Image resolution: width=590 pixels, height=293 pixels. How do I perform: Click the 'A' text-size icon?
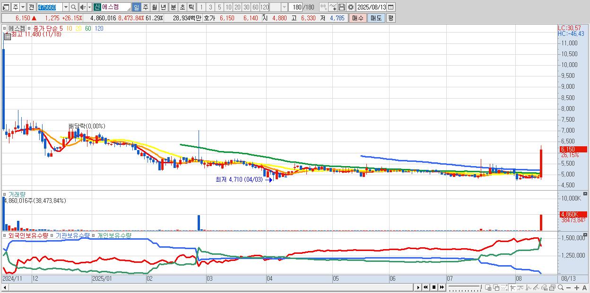(x=584, y=287)
